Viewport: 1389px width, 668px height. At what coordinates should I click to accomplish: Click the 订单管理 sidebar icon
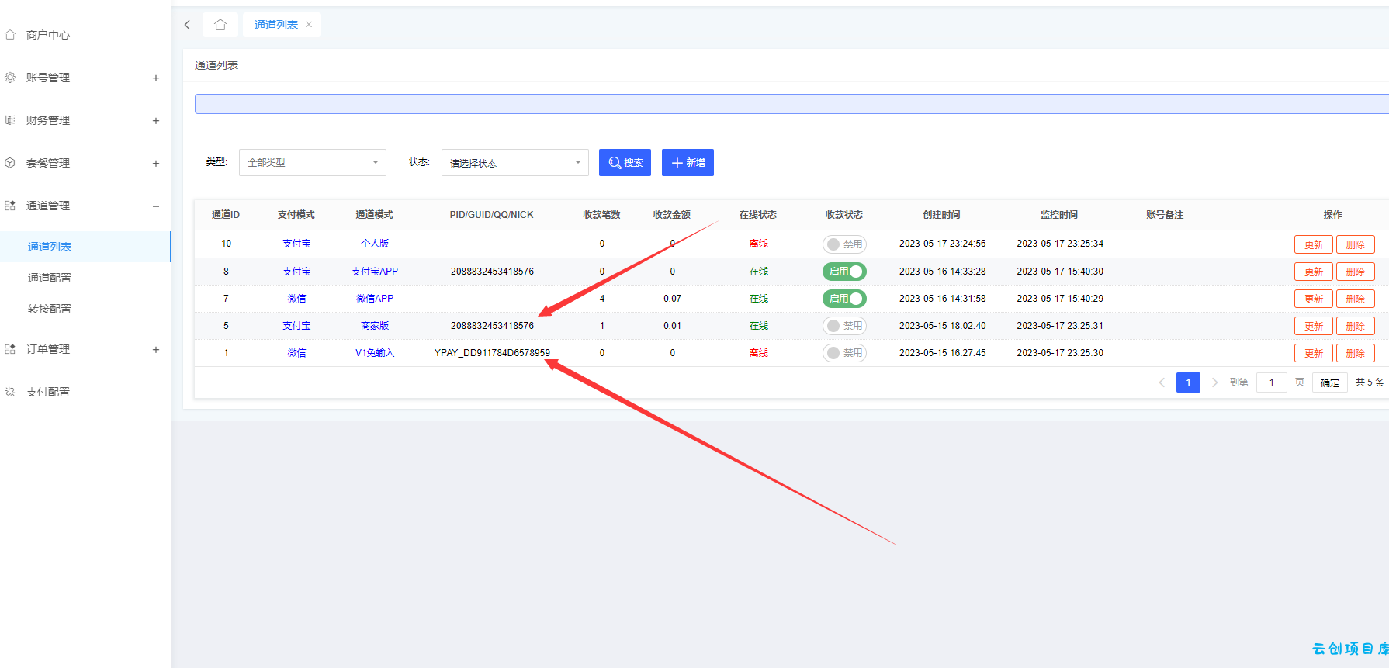tap(10, 349)
